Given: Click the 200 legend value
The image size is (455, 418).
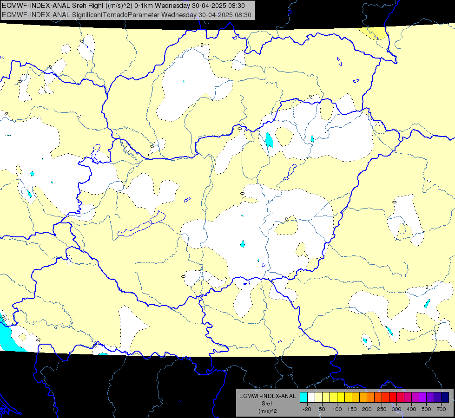Looking at the screenshot, I should [367, 409].
